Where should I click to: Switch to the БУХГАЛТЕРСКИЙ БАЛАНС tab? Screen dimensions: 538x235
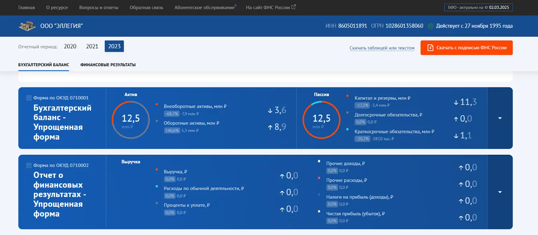point(44,65)
